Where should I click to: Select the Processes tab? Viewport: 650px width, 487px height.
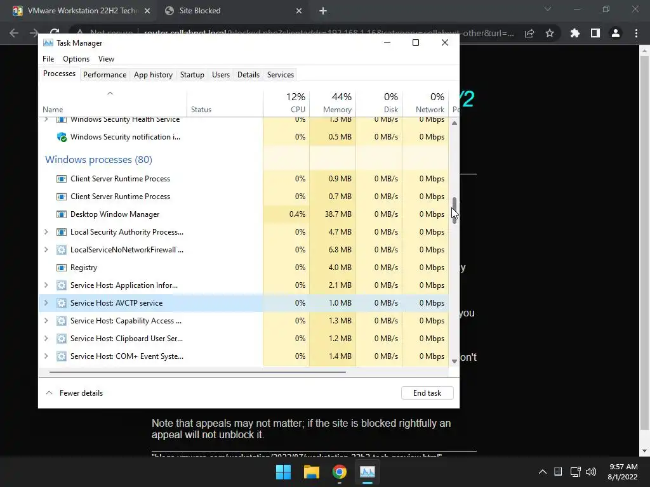(x=59, y=74)
